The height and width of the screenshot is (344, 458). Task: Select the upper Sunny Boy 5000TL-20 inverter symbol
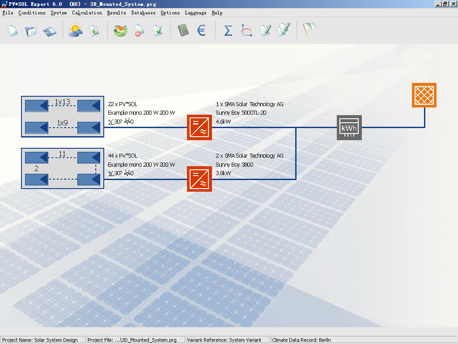(199, 127)
